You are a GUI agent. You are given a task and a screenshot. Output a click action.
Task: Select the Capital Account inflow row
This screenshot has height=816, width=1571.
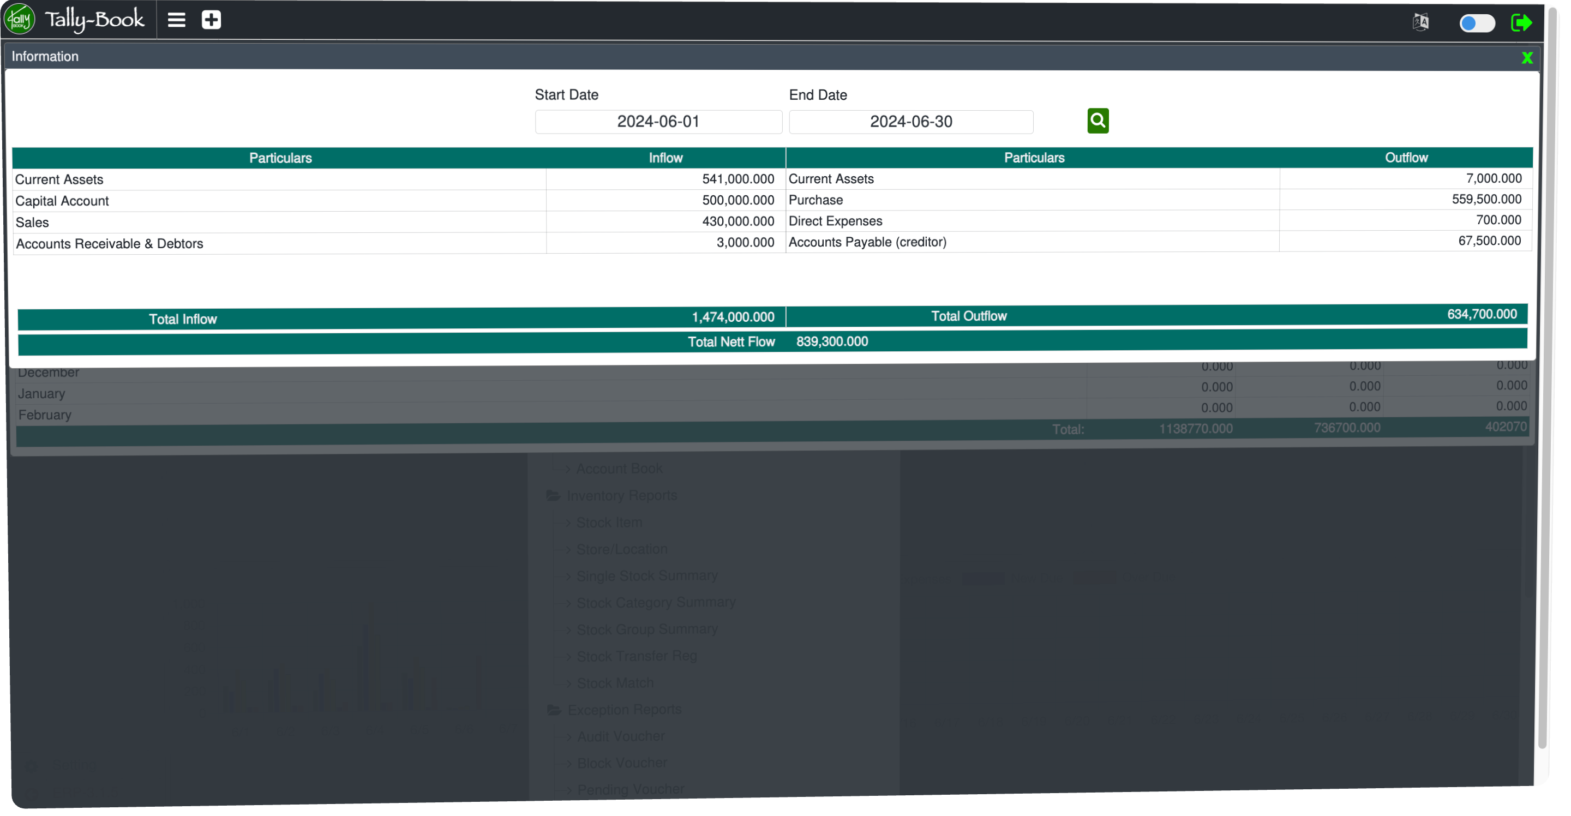tap(62, 201)
